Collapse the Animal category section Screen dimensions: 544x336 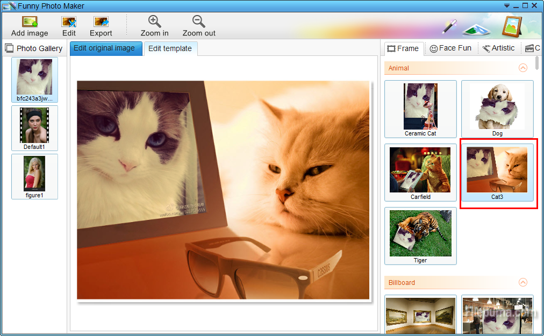click(x=522, y=68)
